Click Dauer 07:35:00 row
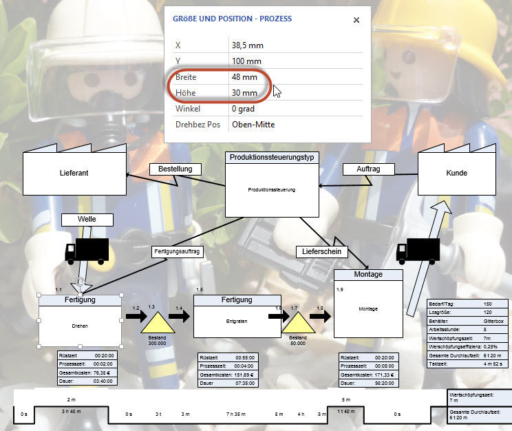 pos(228,383)
